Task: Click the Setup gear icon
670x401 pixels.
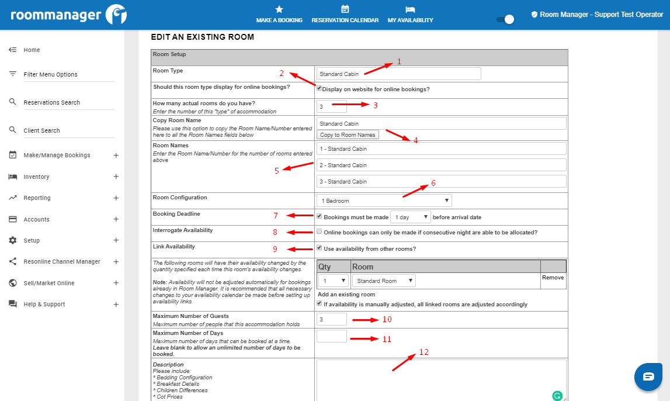Action: tap(13, 240)
